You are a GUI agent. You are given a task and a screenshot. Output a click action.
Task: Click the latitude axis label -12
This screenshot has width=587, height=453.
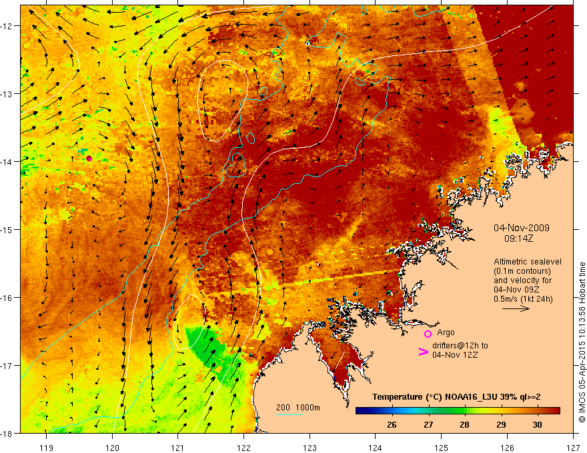(7, 26)
